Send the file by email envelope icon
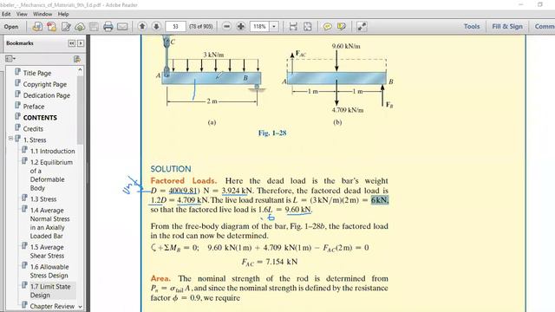 click(122, 27)
